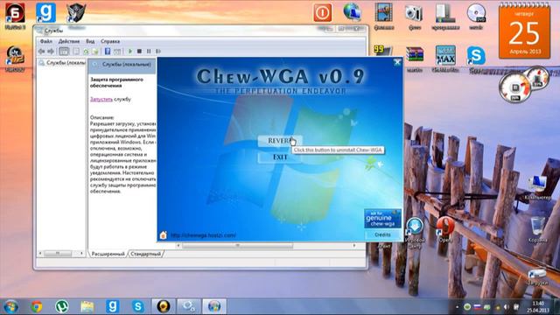Click the refresh icon in Services toolbar
560x315 pixels.
[x=86, y=52]
